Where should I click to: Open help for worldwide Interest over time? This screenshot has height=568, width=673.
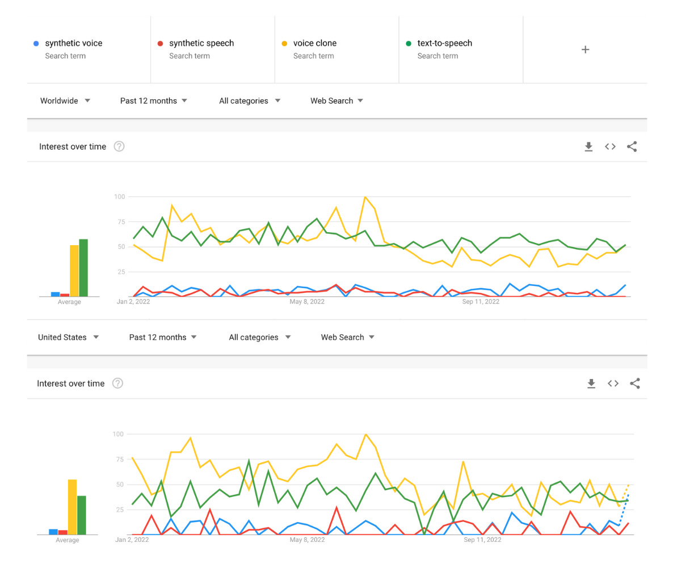pyautogui.click(x=119, y=146)
